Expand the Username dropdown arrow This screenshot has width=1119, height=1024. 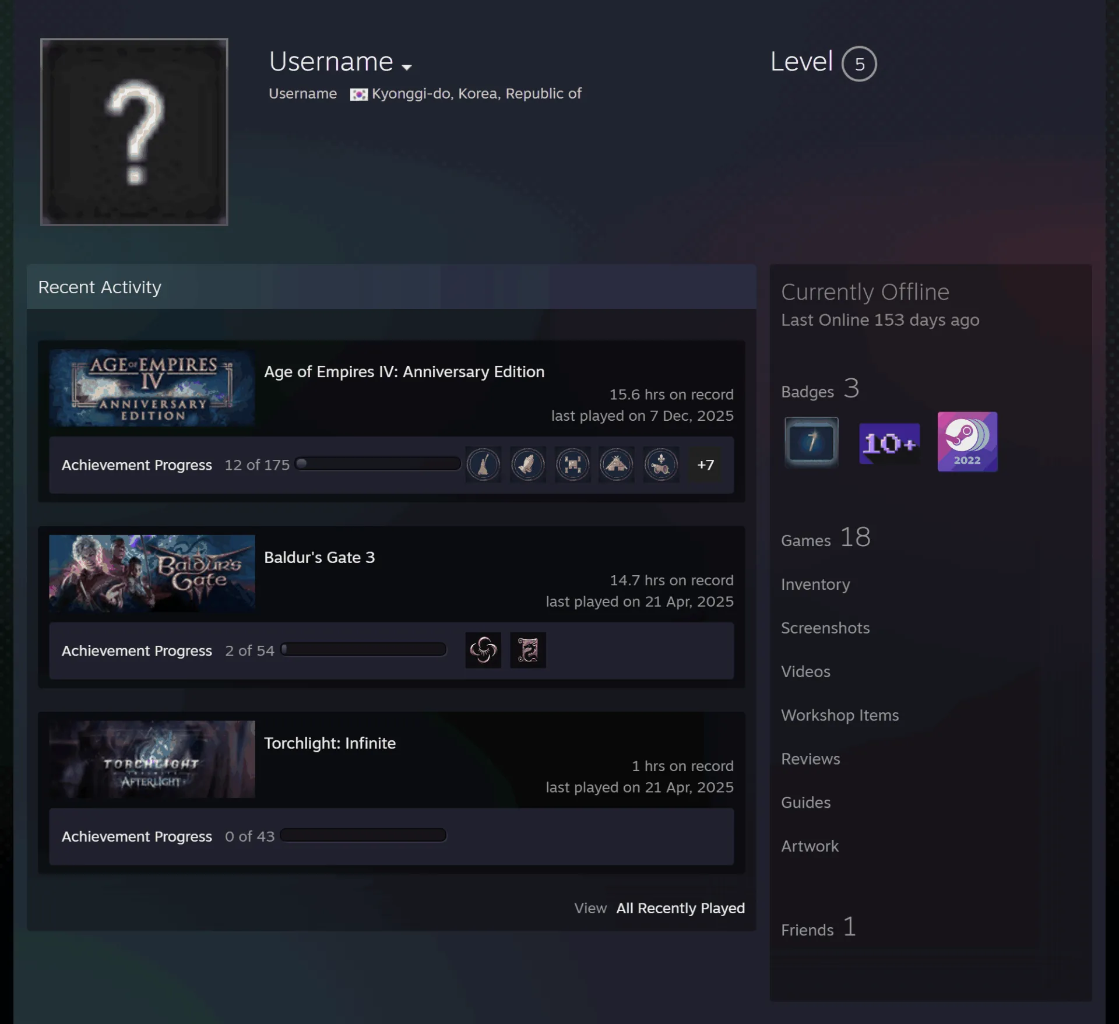tap(407, 67)
